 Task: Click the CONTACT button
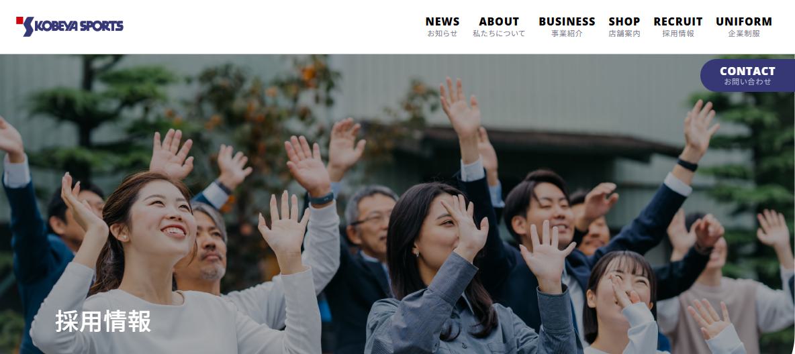(747, 76)
